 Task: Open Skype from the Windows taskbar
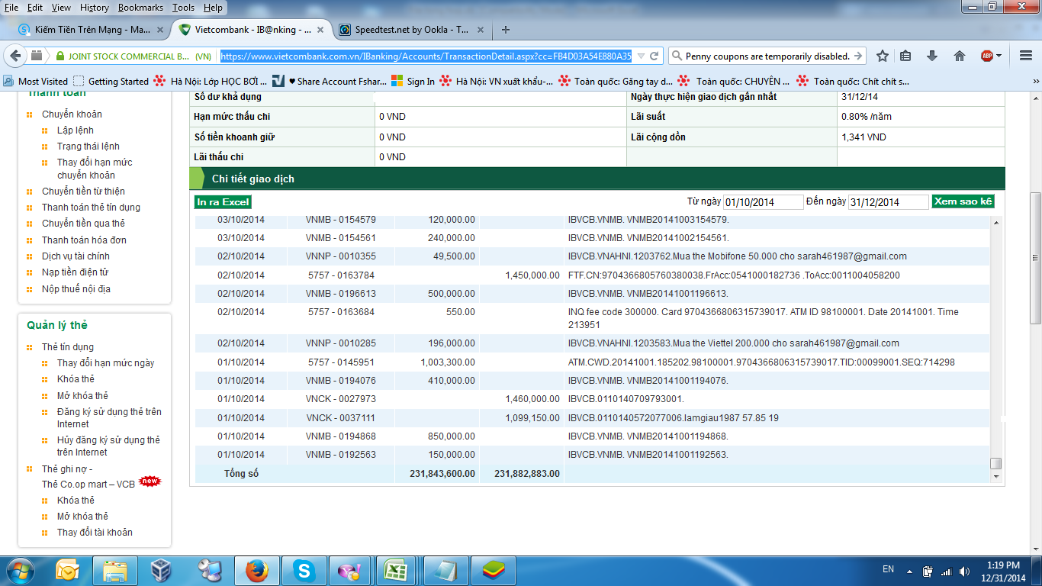(x=304, y=571)
